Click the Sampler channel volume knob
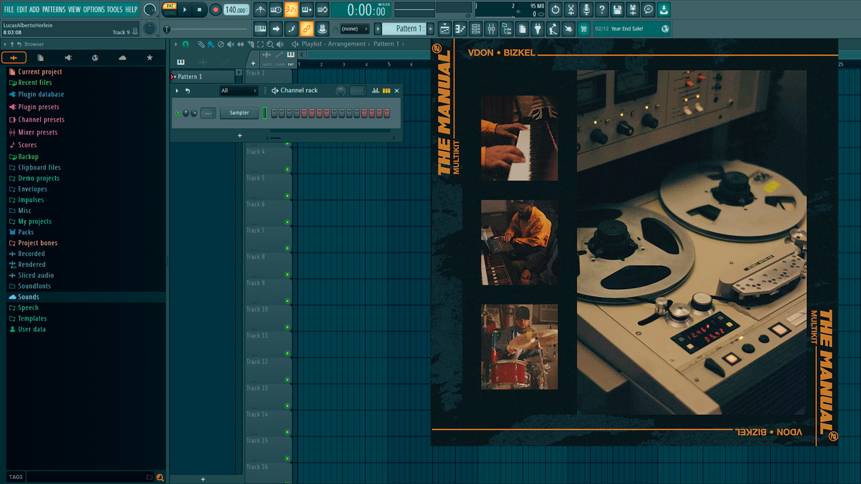 [x=194, y=113]
